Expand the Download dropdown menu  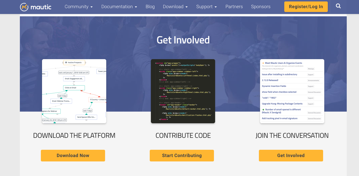pos(175,6)
